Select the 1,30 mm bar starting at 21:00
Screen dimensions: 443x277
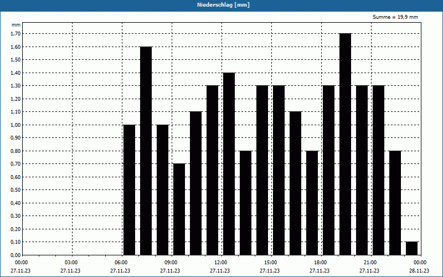(x=379, y=170)
